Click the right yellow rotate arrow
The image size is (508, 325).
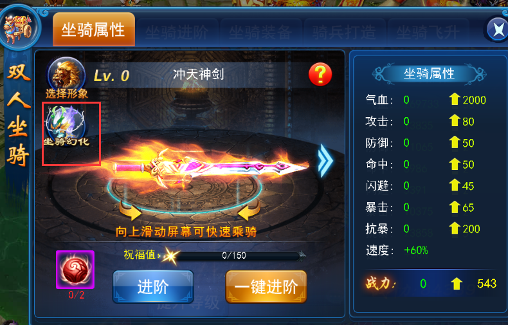(x=249, y=211)
